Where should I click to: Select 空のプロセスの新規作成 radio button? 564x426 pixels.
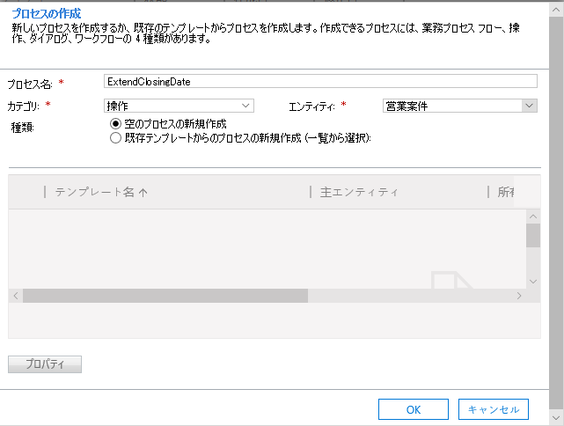115,124
